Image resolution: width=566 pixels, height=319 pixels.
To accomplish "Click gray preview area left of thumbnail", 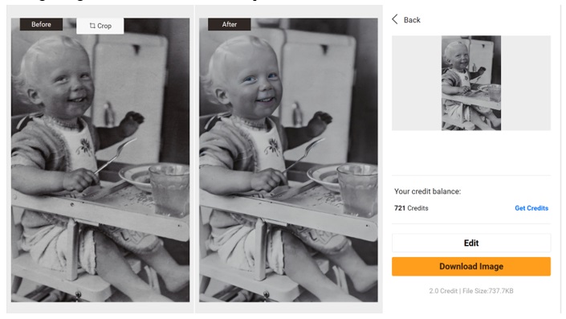I will (x=417, y=83).
